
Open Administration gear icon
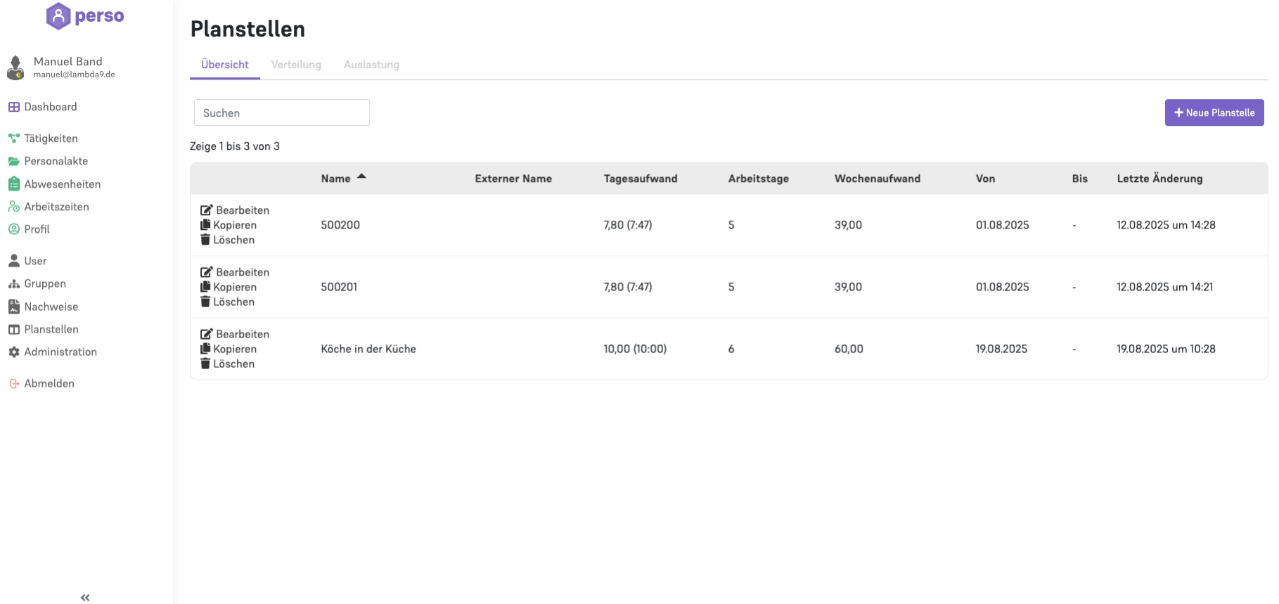click(x=14, y=352)
